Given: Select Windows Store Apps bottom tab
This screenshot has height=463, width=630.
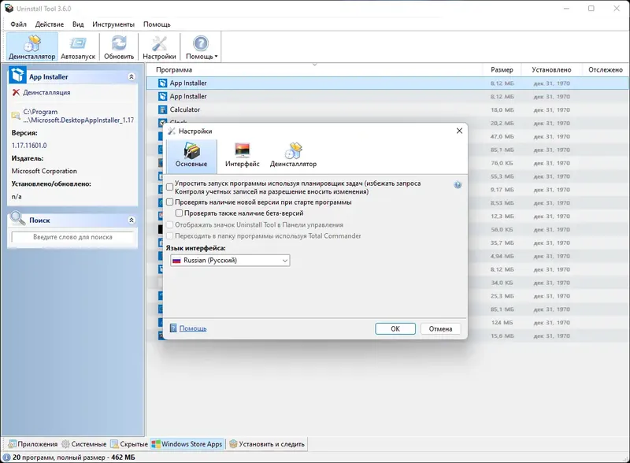Looking at the screenshot, I should [x=187, y=444].
